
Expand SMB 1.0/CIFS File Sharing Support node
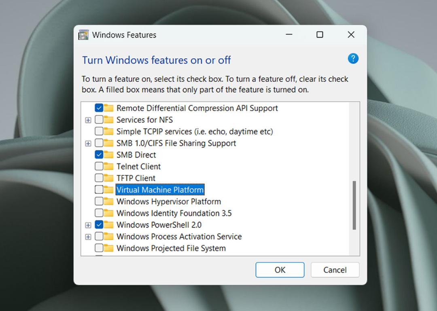point(88,144)
